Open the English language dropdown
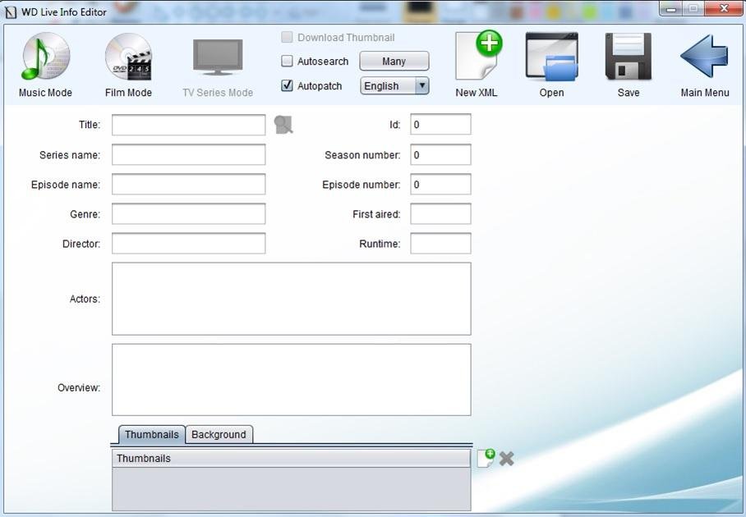This screenshot has width=746, height=517. point(394,86)
